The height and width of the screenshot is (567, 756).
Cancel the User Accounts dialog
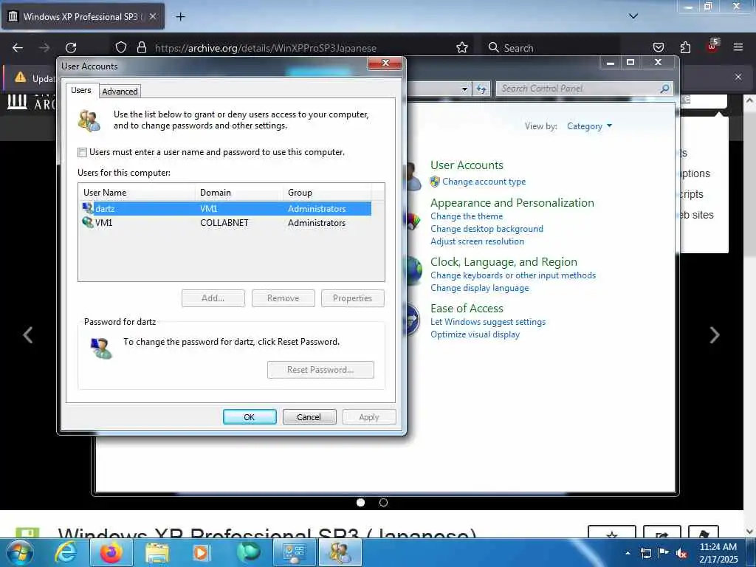(x=309, y=417)
